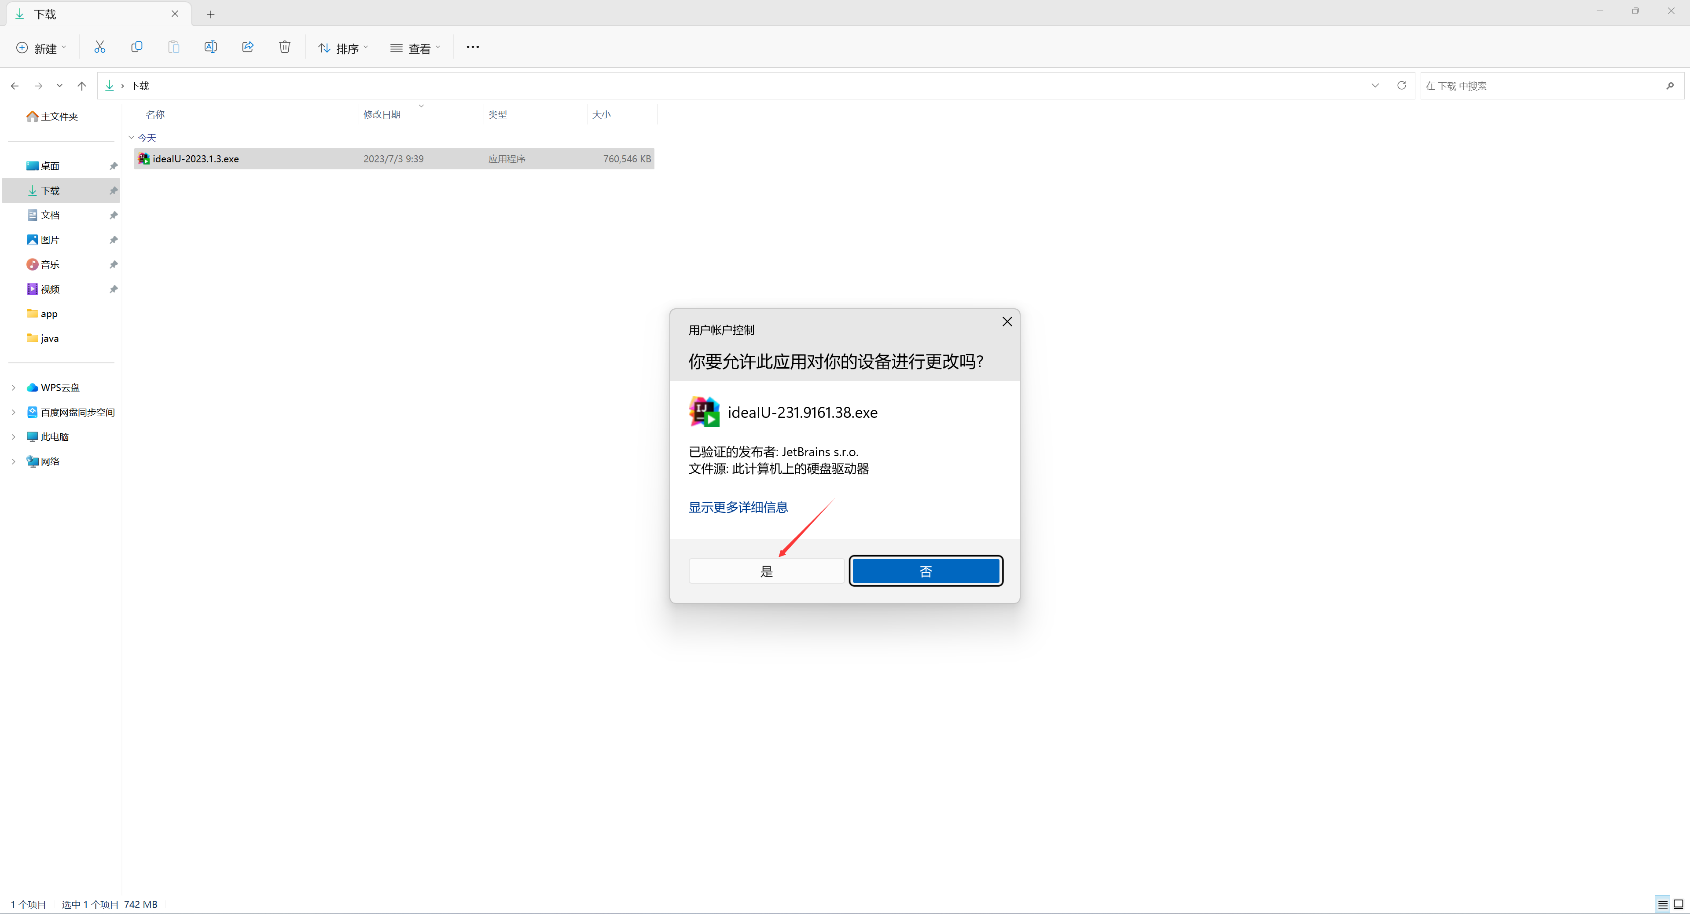Screen dimensions: 1690x914
Task: Select the 下载 window tab
Action: click(99, 14)
